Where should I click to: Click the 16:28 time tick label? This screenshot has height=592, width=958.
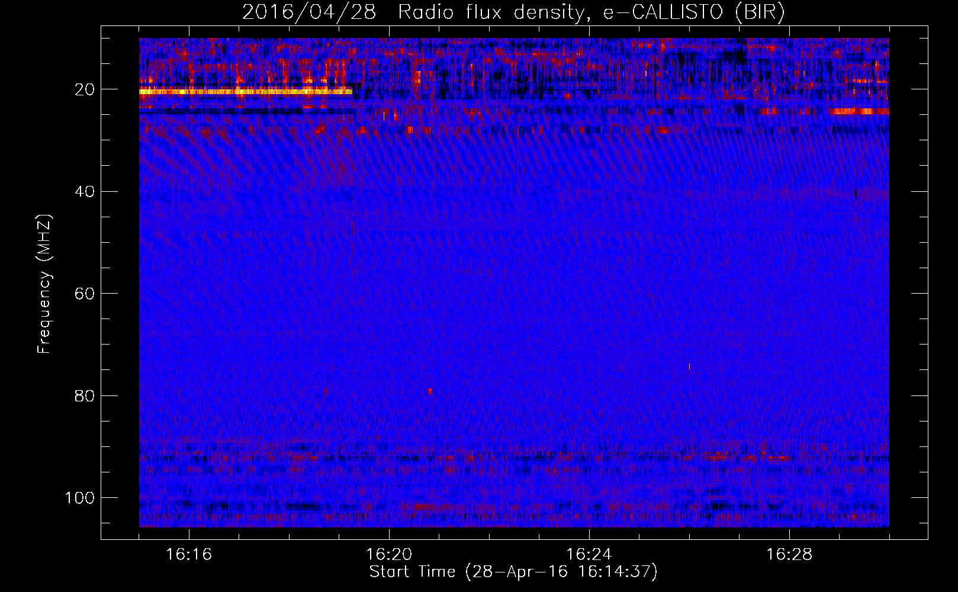pos(789,554)
